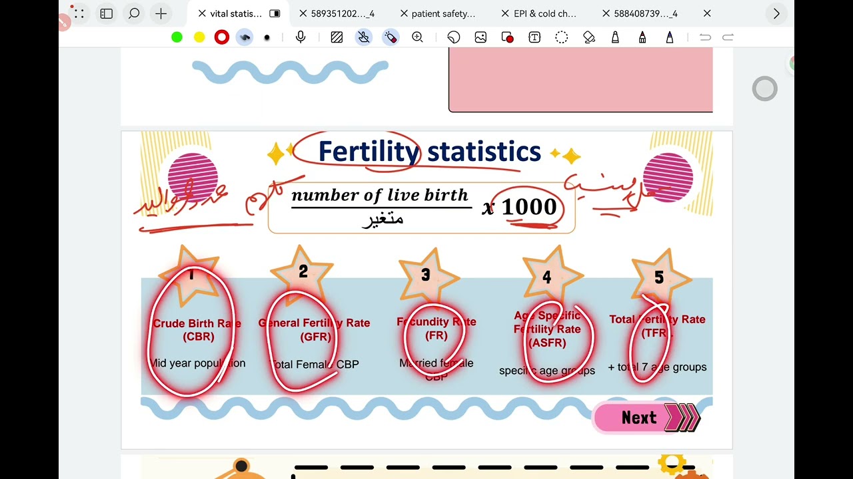
Task: Select the shape tool icon
Action: [454, 37]
